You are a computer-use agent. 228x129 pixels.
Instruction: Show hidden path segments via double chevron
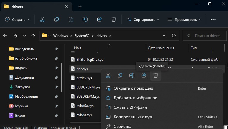(x=50, y=36)
